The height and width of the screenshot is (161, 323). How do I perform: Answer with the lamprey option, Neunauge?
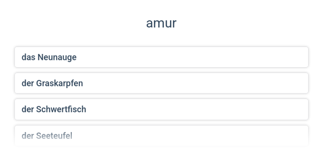(161, 57)
